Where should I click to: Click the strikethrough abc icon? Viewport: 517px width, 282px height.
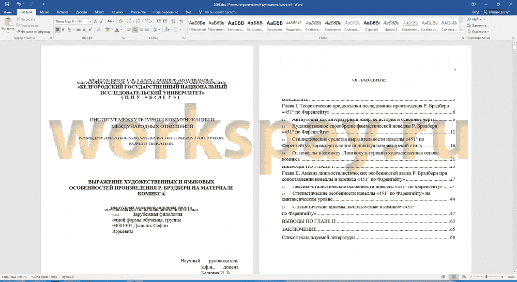pos(79,29)
